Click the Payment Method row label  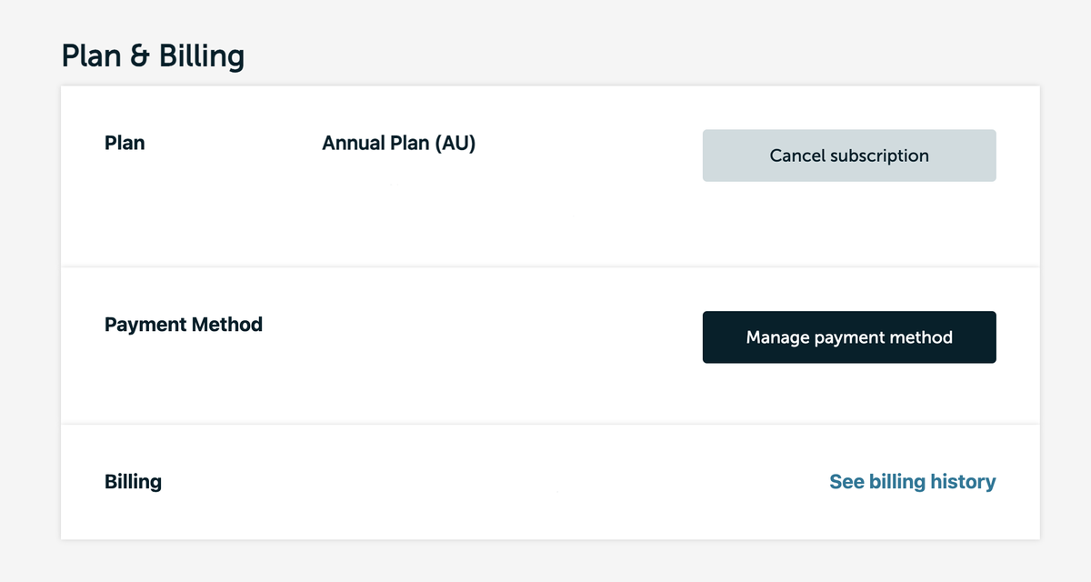184,325
